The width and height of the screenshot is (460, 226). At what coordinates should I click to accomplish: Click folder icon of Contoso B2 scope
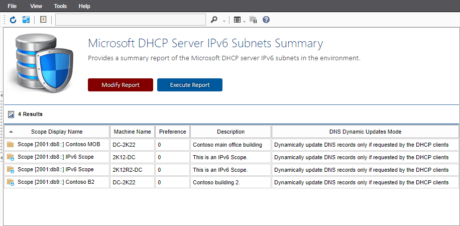(x=11, y=182)
